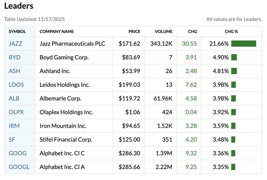The height and width of the screenshot is (180, 267).
Task: Sort by the SYMBOL column header
Action: [x=17, y=32]
